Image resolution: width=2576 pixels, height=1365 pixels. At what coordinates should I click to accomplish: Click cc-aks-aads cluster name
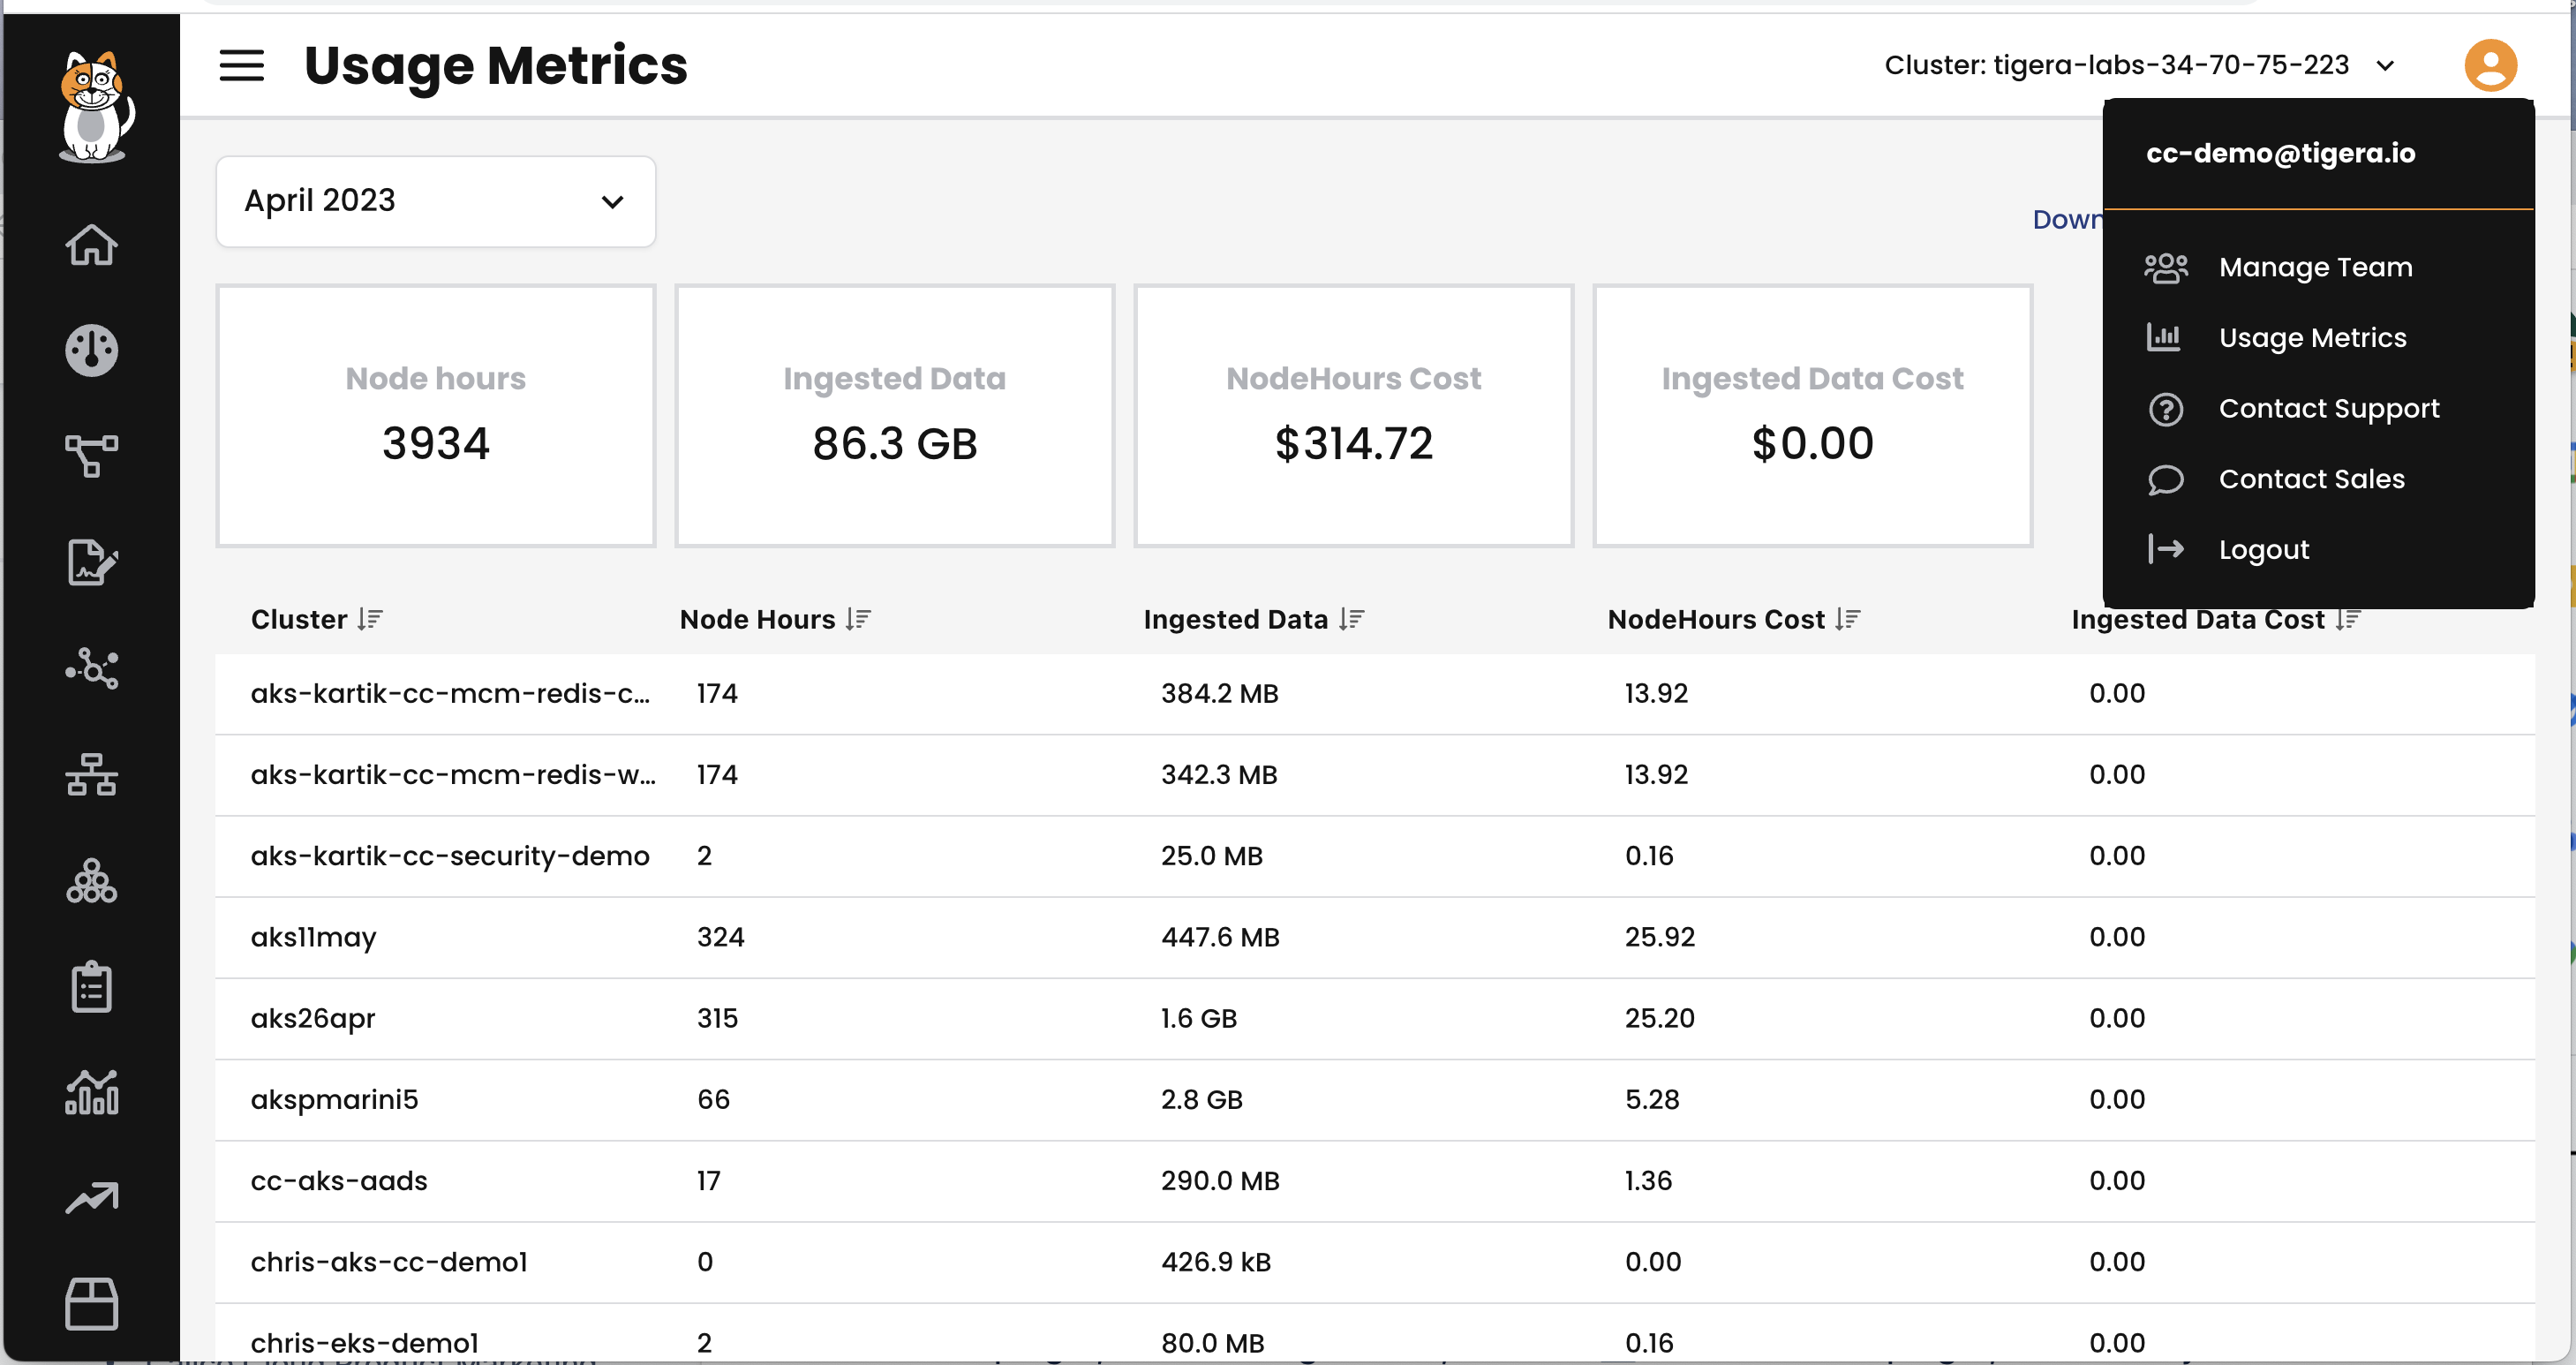click(x=339, y=1181)
